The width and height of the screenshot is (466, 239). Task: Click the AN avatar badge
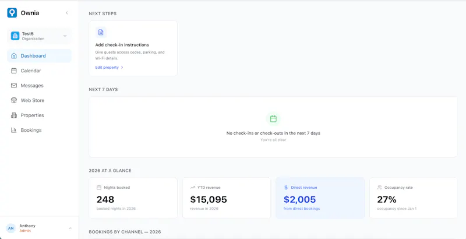[10, 229]
